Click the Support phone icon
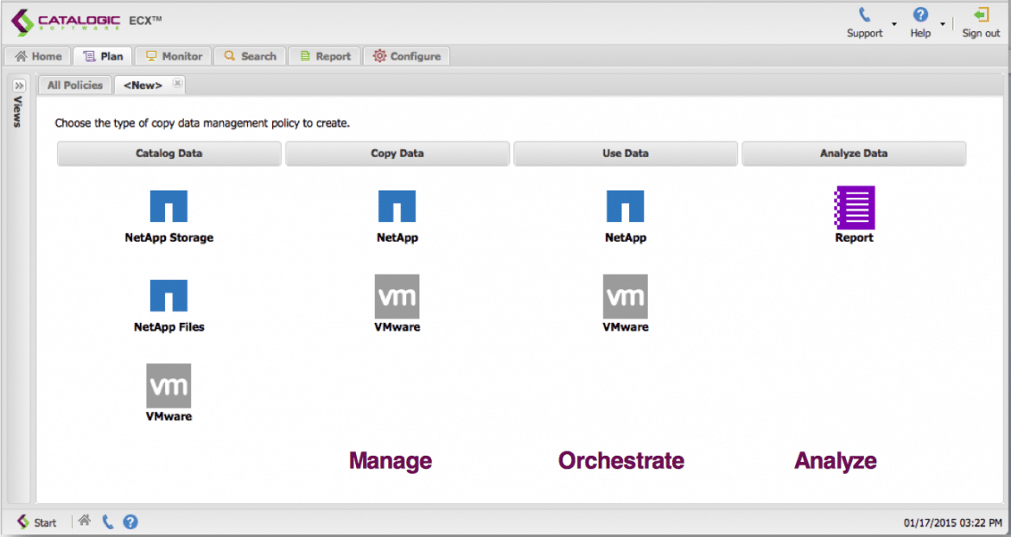Viewport: 1011px width, 537px height. 864,15
